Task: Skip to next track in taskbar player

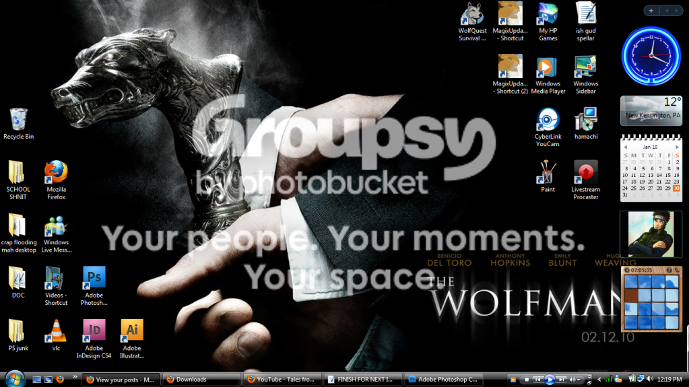Action: 561,380
